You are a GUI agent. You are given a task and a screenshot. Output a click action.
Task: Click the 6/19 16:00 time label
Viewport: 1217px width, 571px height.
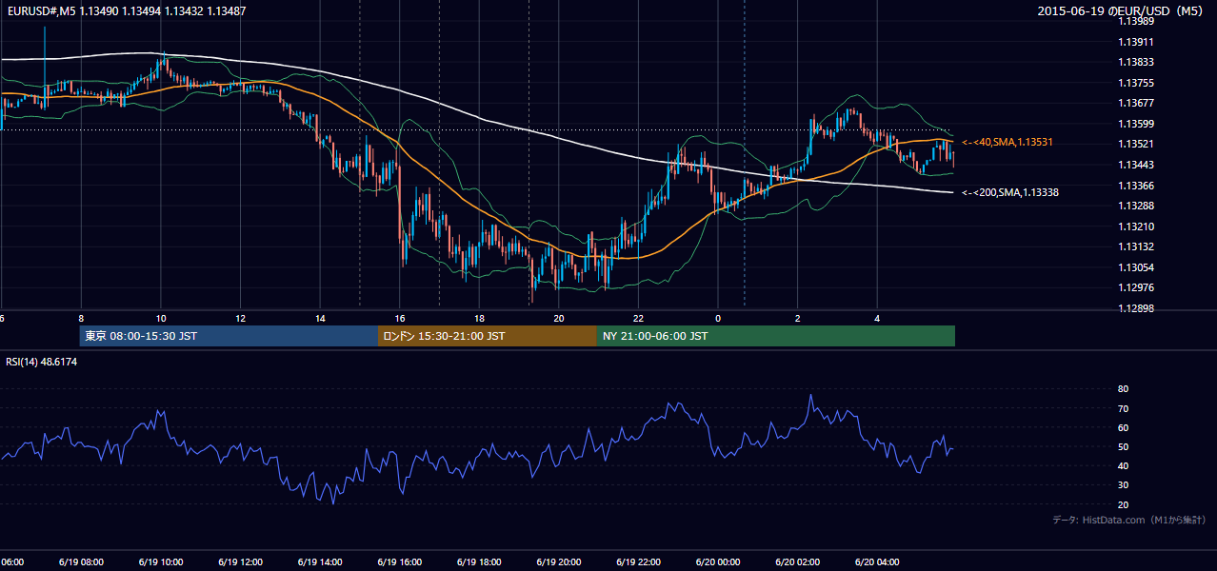pyautogui.click(x=400, y=561)
